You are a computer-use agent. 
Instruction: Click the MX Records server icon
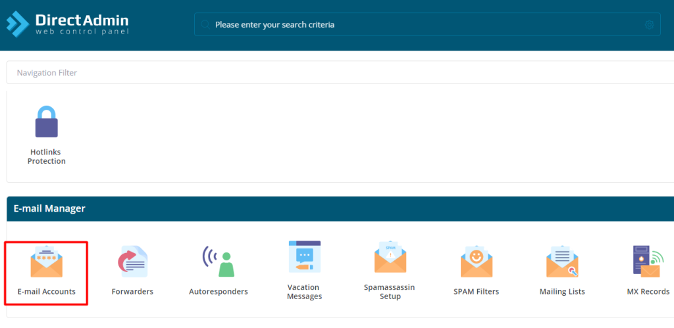point(648,261)
